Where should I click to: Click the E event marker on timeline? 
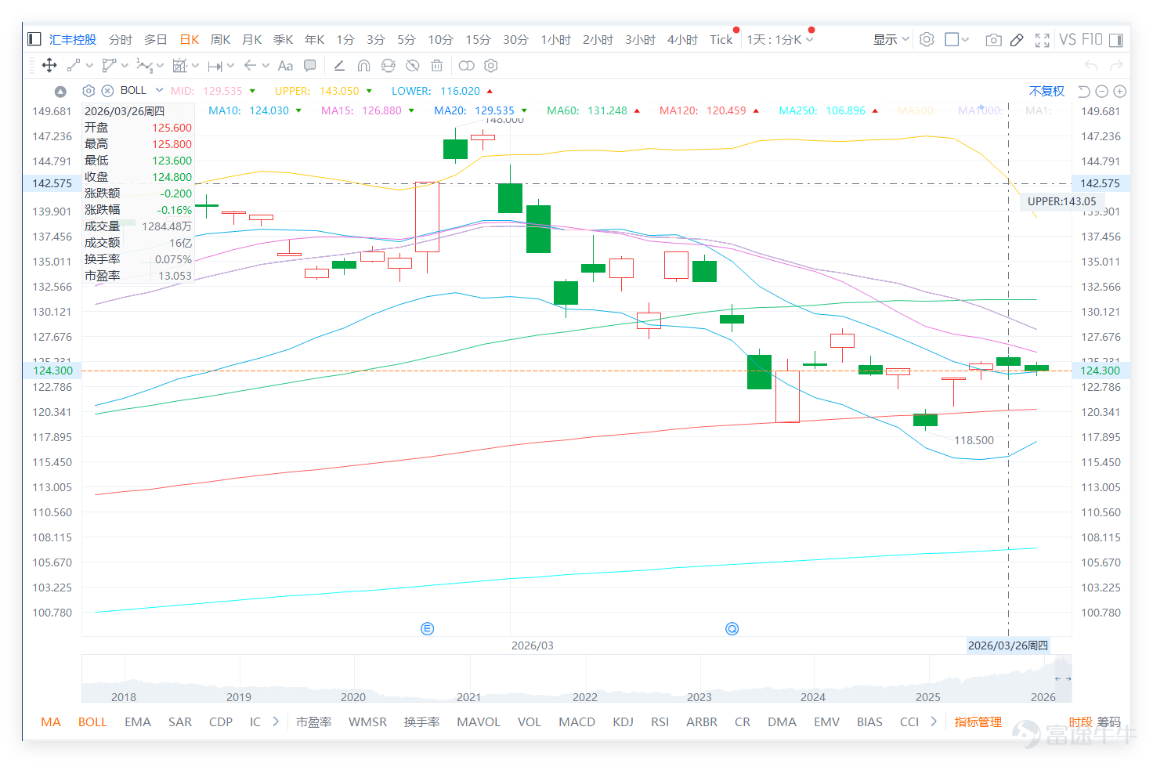(x=427, y=628)
